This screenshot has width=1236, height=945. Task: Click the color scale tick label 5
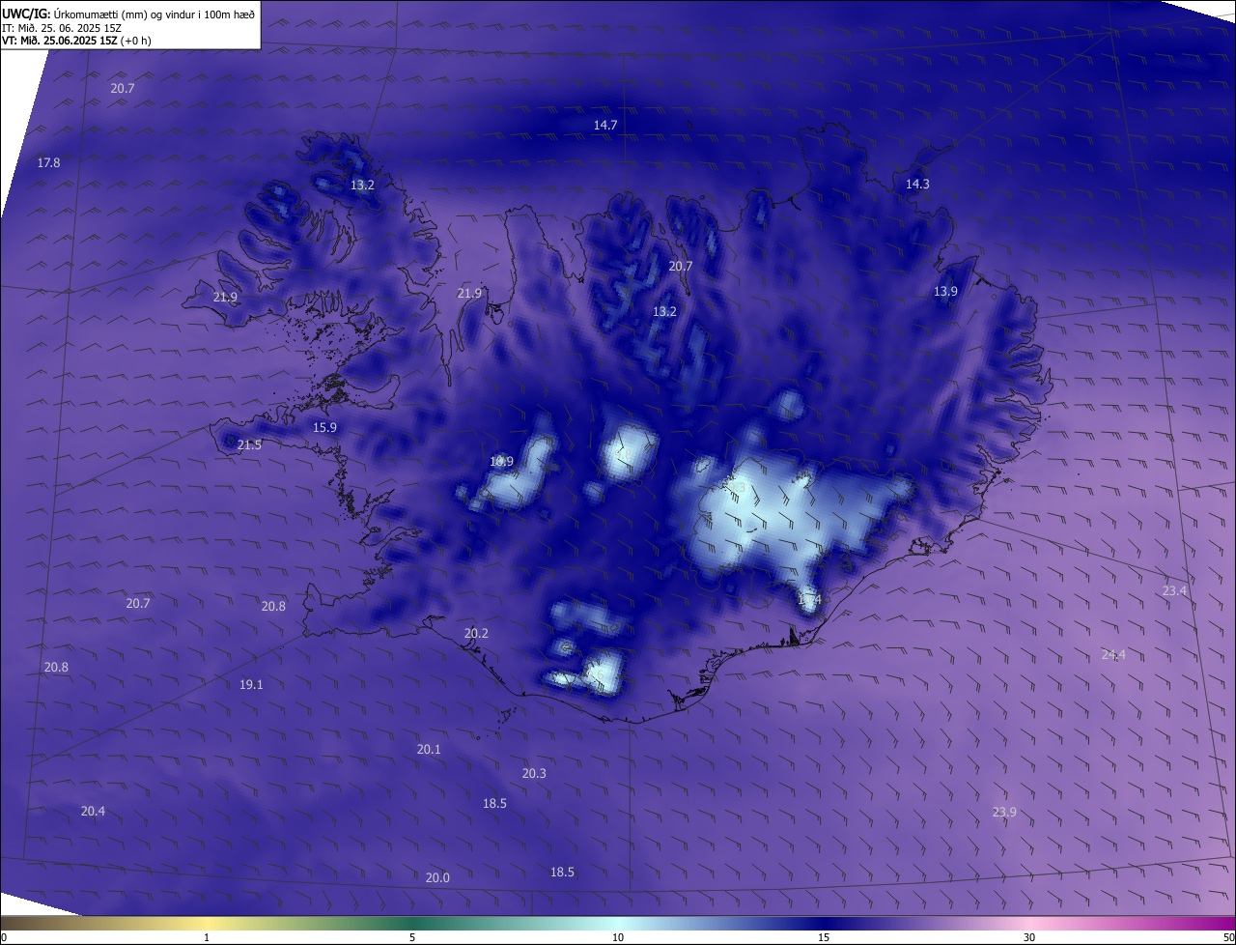point(412,937)
